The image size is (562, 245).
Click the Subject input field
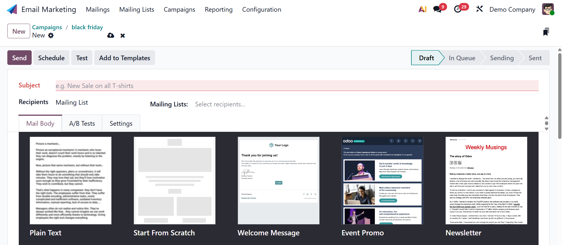(x=297, y=86)
